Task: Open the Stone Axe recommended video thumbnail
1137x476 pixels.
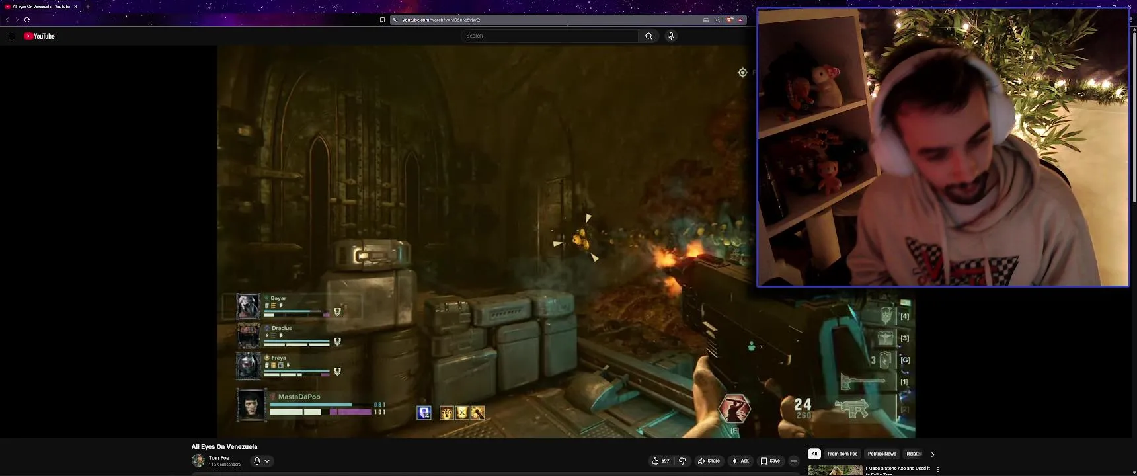Action: [835, 470]
